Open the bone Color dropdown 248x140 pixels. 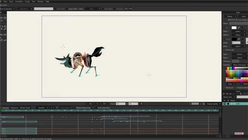click(x=93, y=9)
